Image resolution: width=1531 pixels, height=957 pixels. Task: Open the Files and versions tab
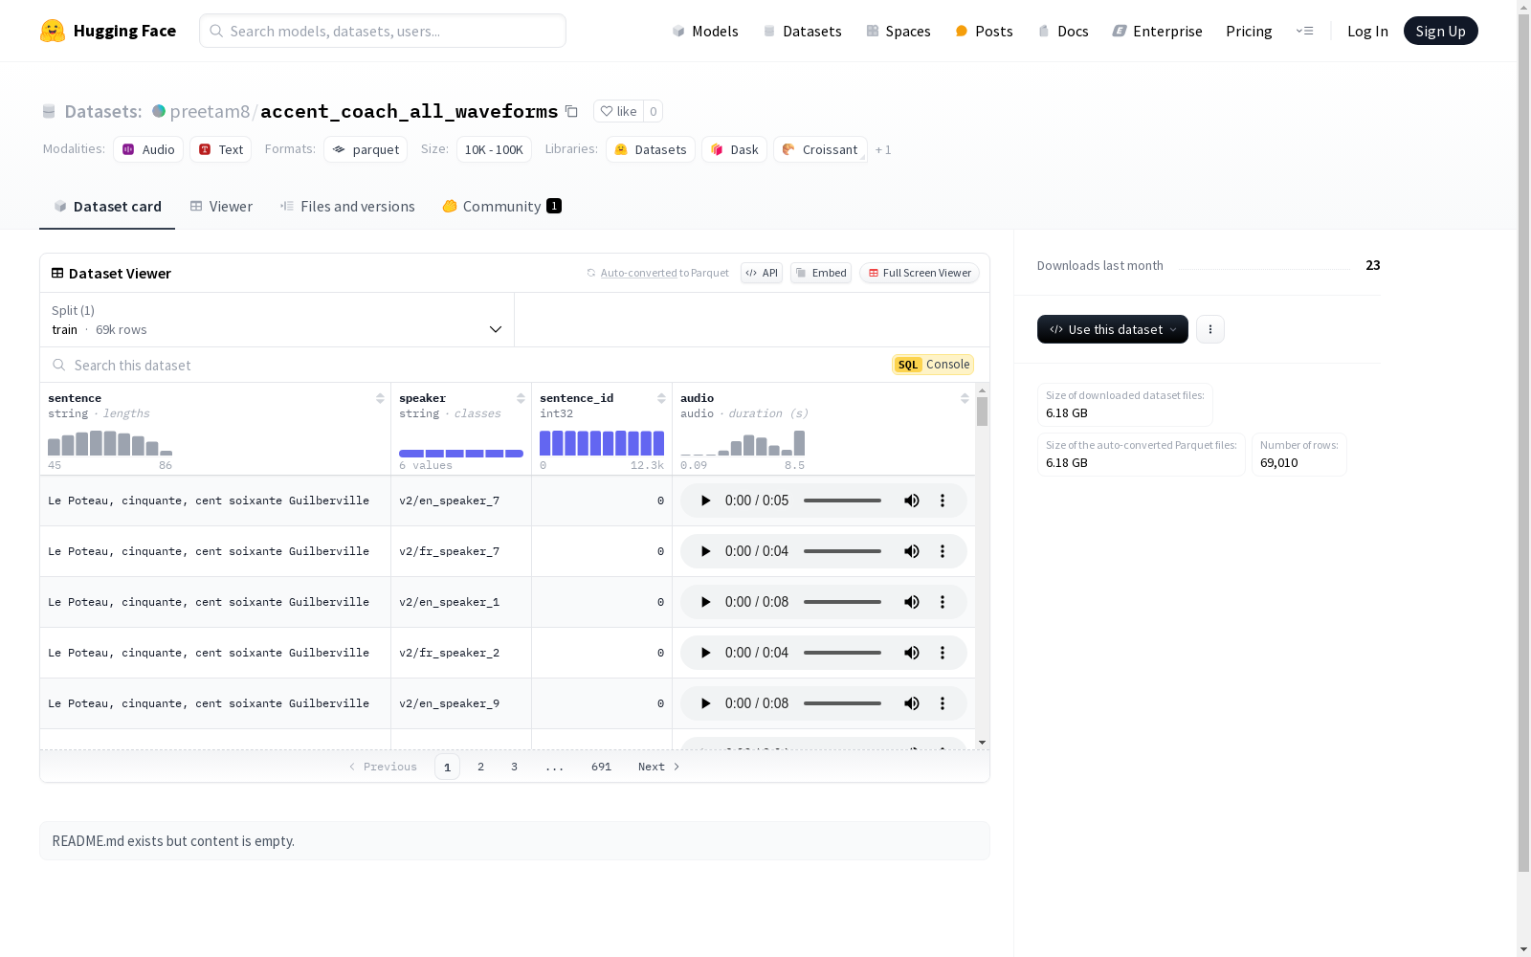[x=347, y=207]
